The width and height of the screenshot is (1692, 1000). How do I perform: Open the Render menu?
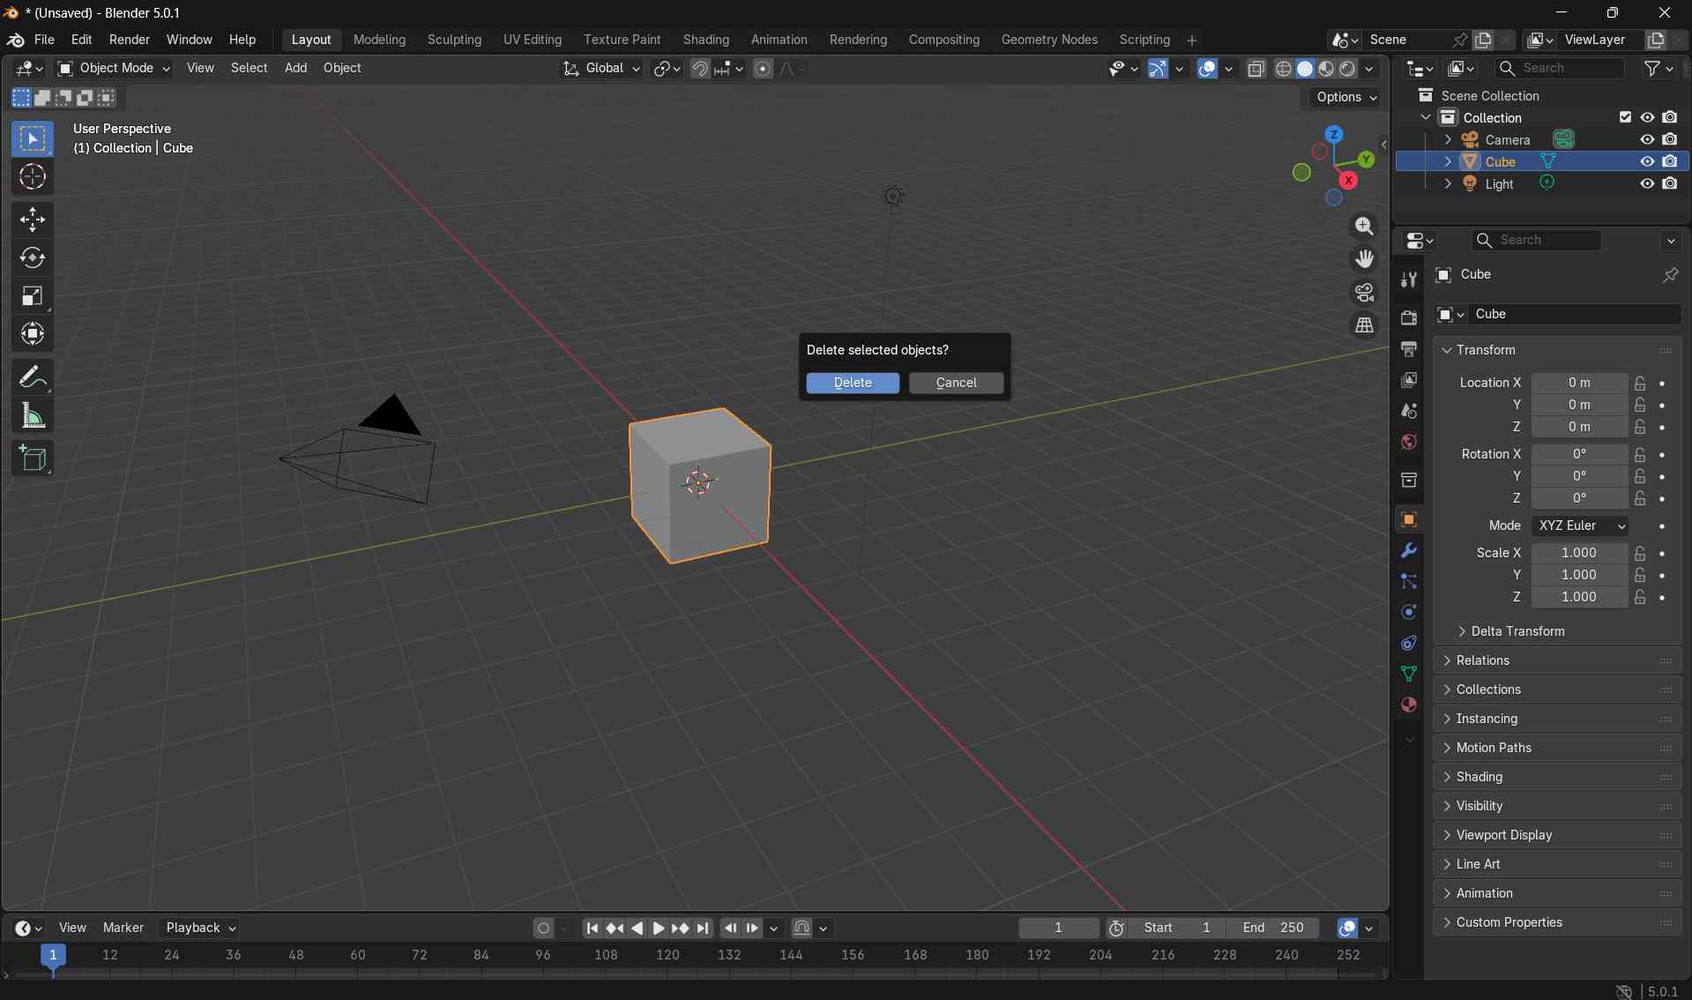tap(130, 40)
